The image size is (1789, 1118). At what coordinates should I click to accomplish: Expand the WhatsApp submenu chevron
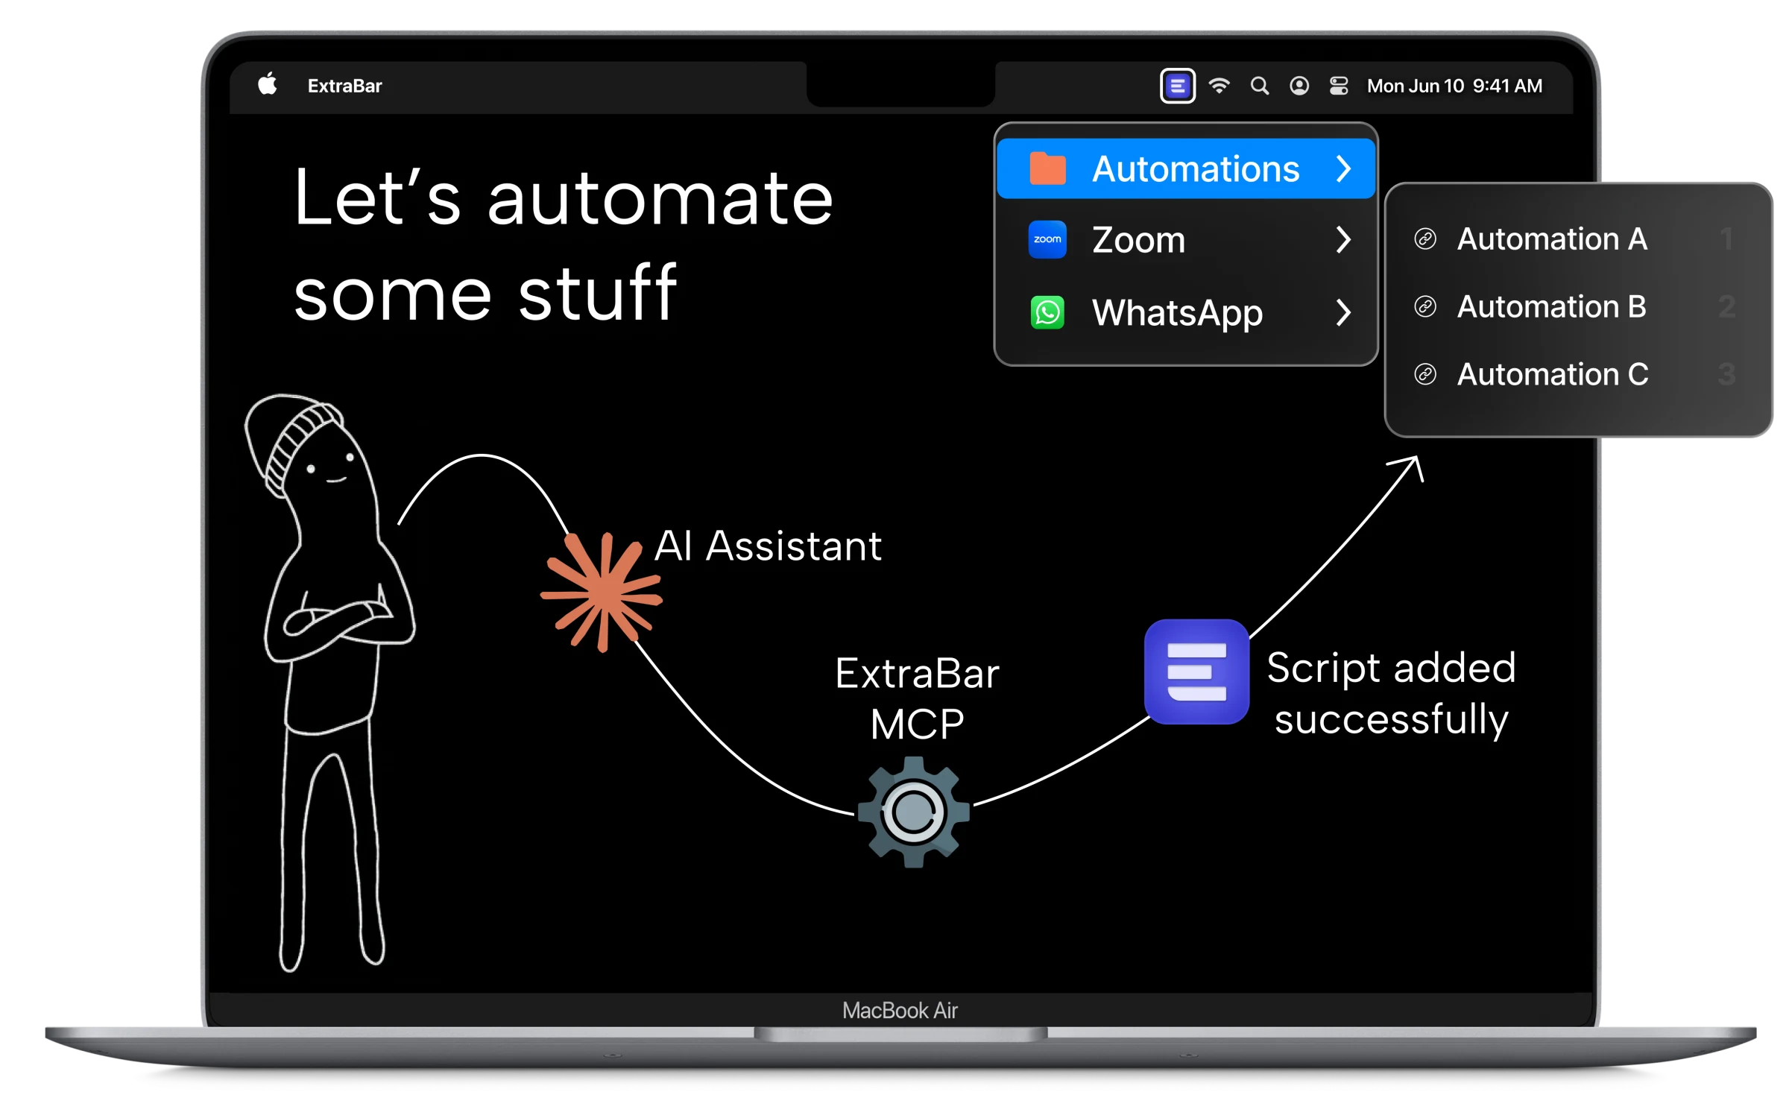[x=1343, y=312]
